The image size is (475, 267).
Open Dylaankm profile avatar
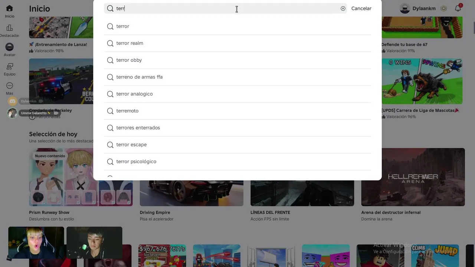(x=405, y=9)
